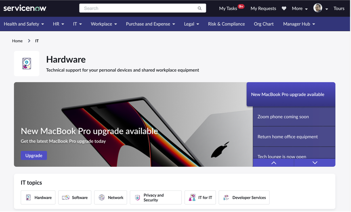The width and height of the screenshot is (351, 212).
Task: Open Tours
Action: point(339,8)
